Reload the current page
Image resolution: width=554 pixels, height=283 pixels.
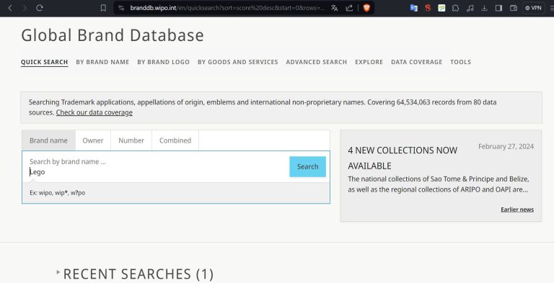39,8
